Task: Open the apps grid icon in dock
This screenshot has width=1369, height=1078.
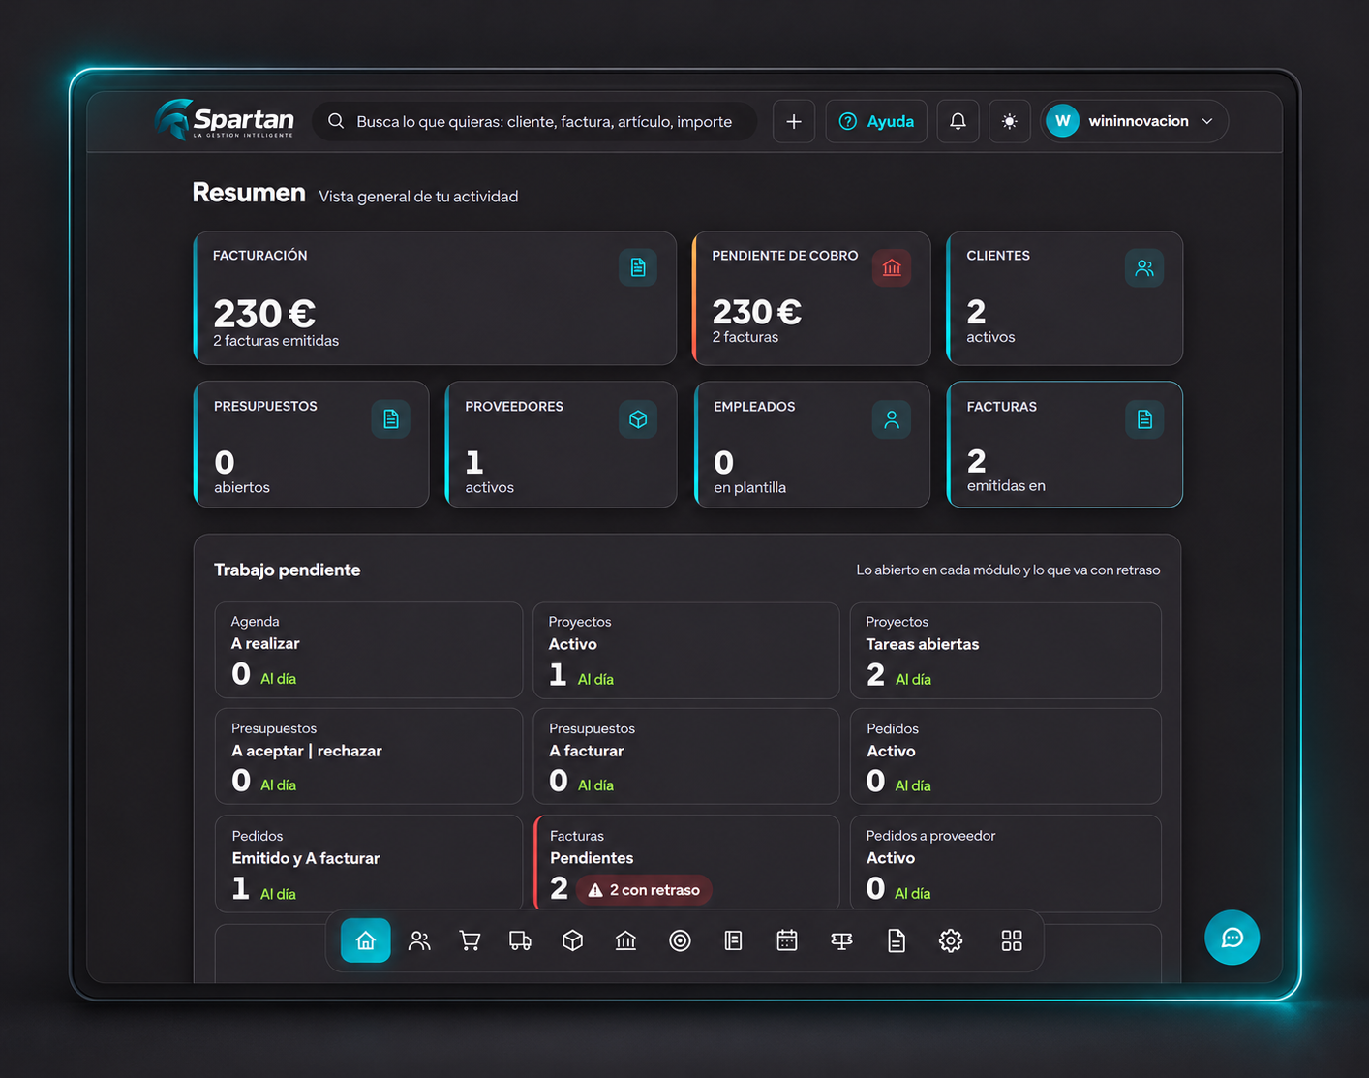Action: coord(1012,940)
